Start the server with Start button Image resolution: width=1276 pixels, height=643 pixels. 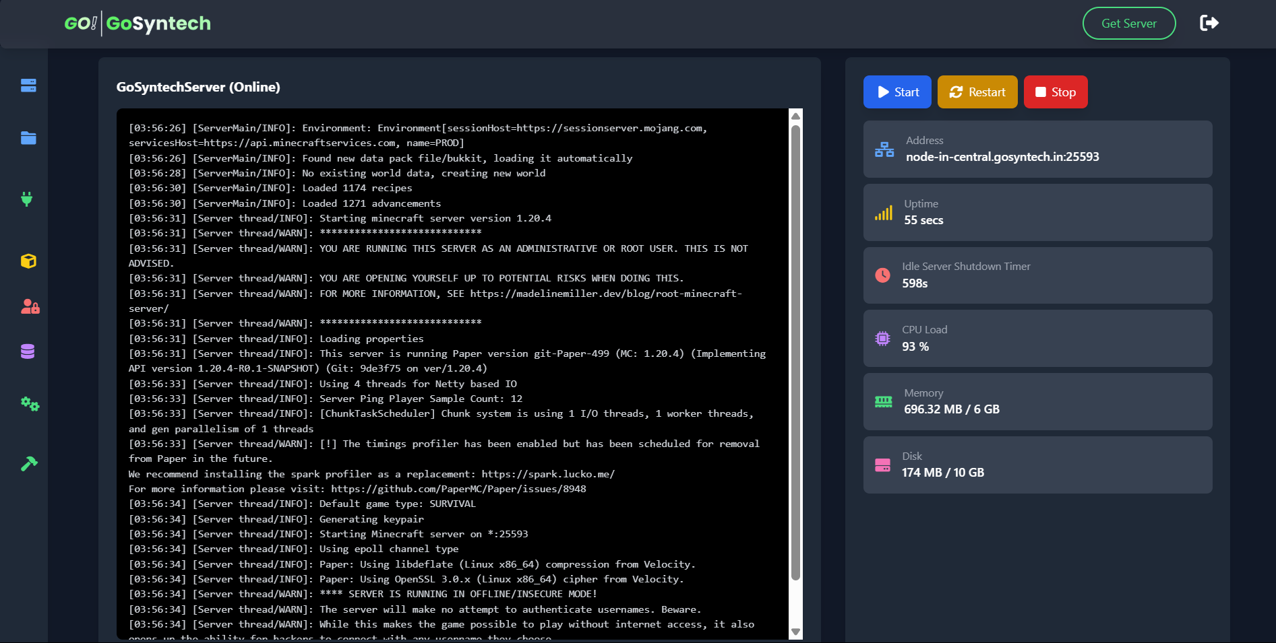pos(897,92)
